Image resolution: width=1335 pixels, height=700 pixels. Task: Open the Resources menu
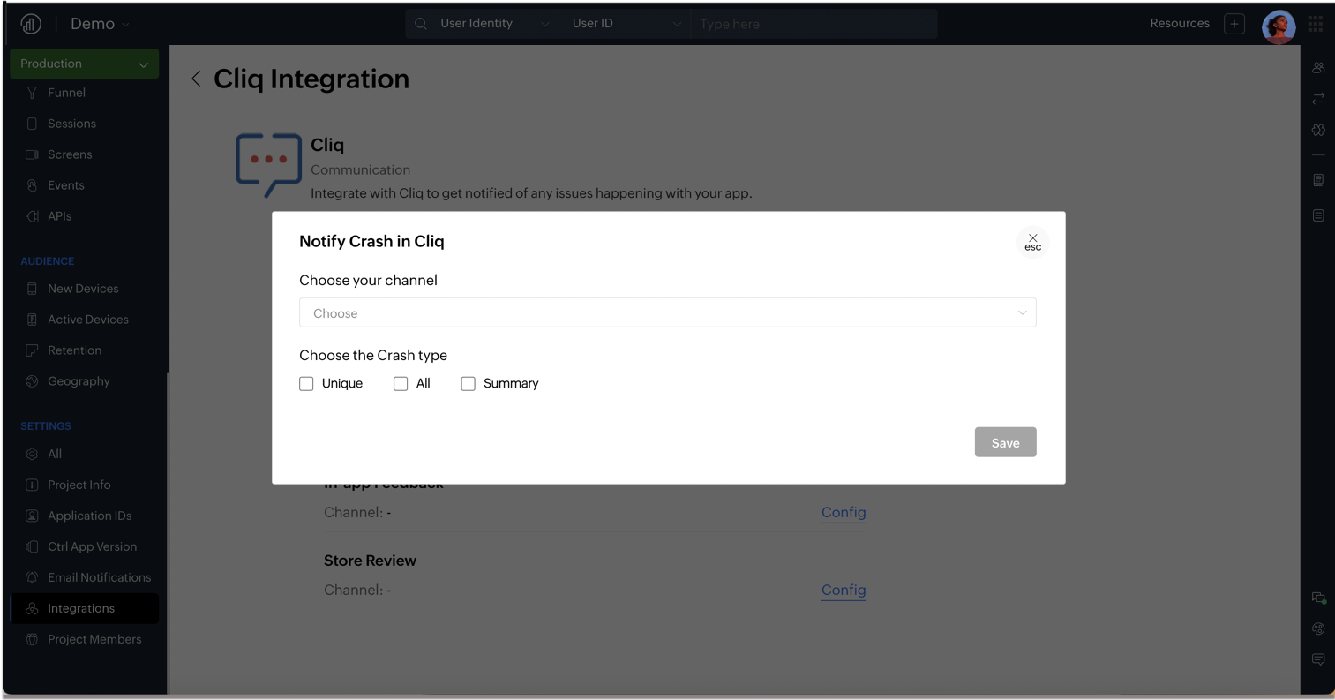pyautogui.click(x=1180, y=24)
